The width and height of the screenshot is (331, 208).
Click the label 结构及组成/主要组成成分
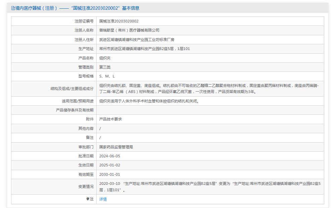72,89
